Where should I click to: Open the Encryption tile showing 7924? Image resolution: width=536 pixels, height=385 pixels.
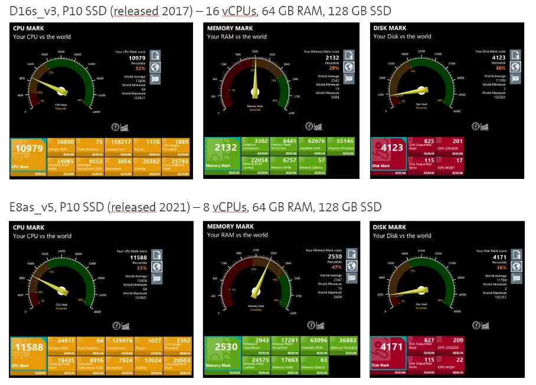120,366
